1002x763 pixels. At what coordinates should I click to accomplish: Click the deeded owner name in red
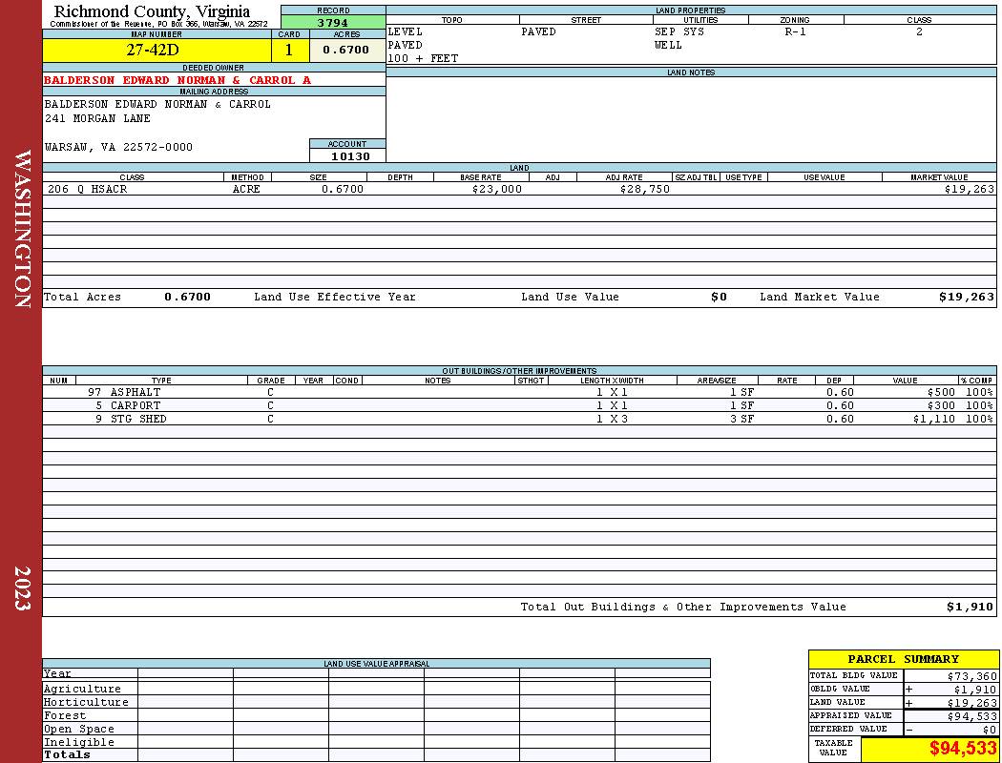[x=177, y=80]
